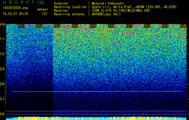
Task: Select the file name 1003070930.png
Action: (x=15, y=8)
